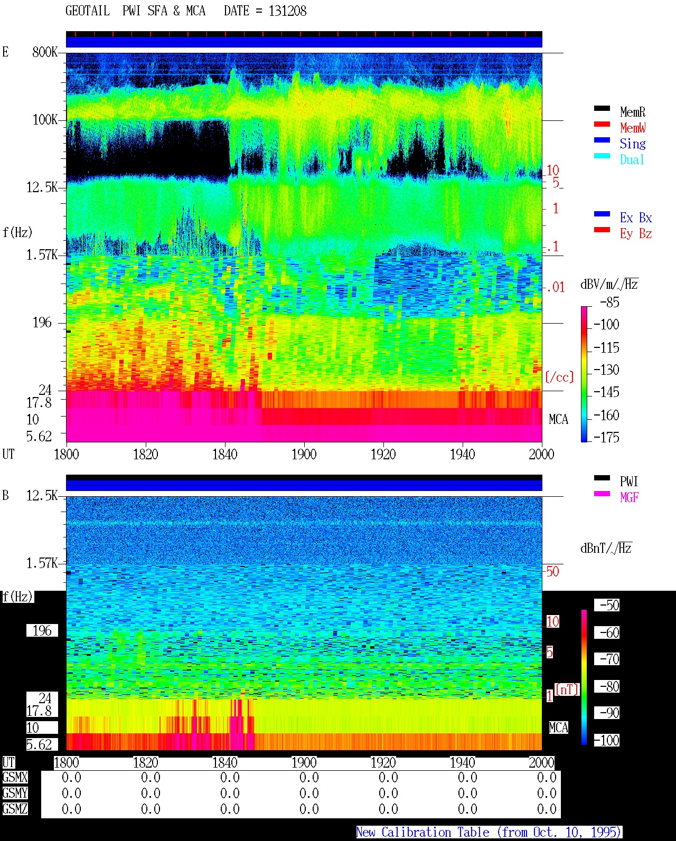Click 2000 tick on B panel time axis
The width and height of the screenshot is (676, 841).
[x=542, y=763]
